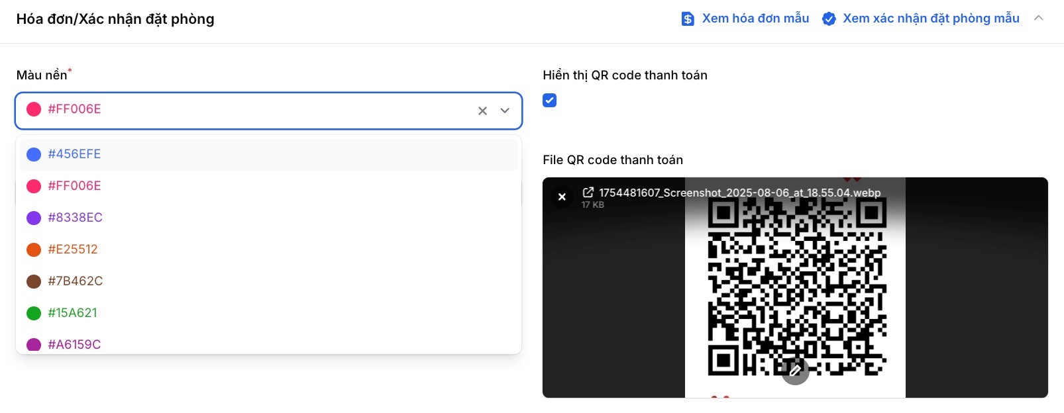Viewport: 1064px width, 413px height.
Task: Open the QR file via external link icon
Action: tap(588, 193)
